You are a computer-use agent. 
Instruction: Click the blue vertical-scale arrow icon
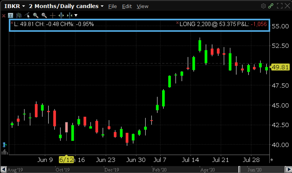(x=4, y=145)
